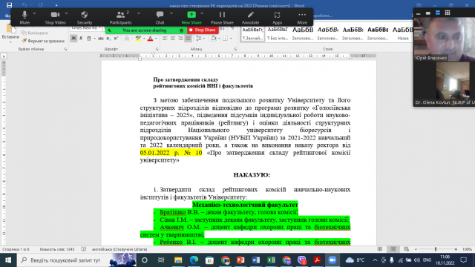
Task: Align text to the left
Action: click(165, 39)
